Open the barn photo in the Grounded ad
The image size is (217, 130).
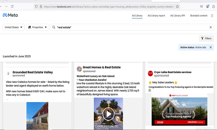(x=37, y=116)
